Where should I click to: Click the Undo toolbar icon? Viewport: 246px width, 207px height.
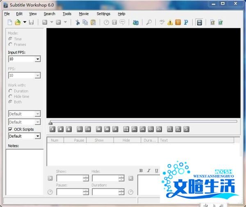coord(45,22)
